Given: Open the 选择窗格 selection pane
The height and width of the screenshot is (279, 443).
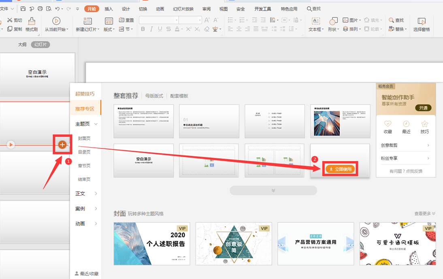Looking at the screenshot, I should tap(422, 24).
